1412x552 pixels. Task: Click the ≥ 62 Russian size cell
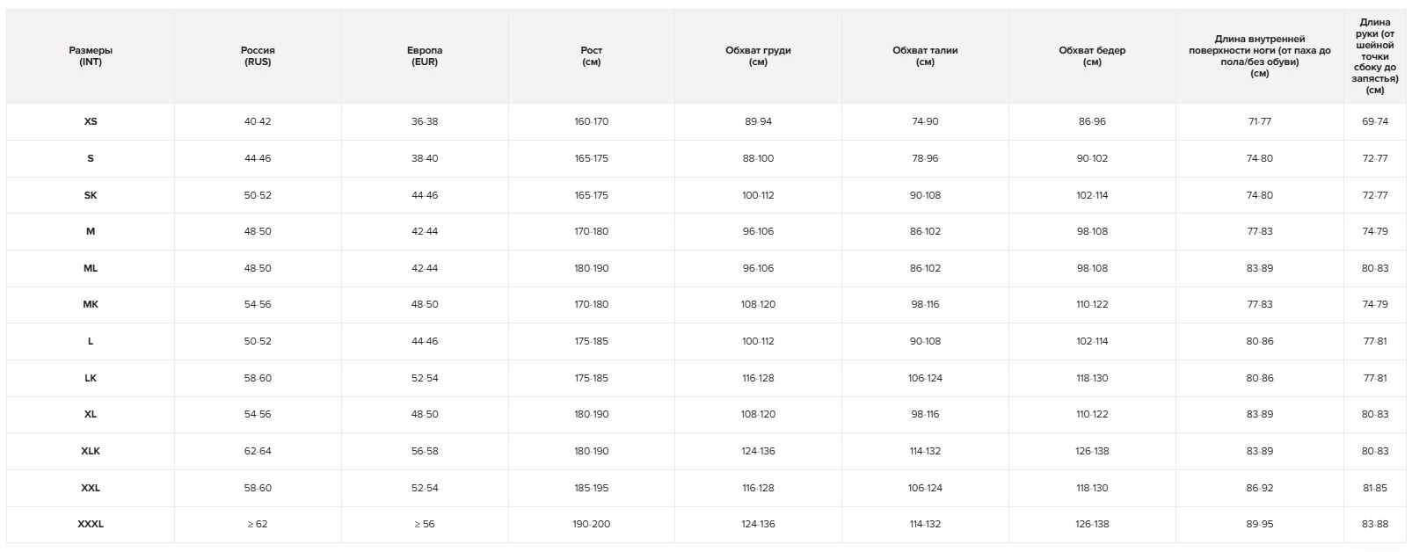(x=258, y=524)
